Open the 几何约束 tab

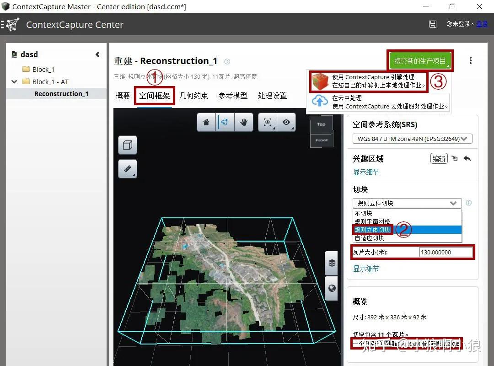[194, 96]
